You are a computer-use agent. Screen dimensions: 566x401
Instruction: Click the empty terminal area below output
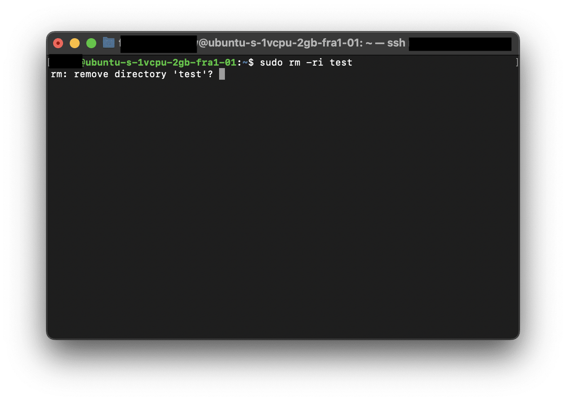(282, 208)
